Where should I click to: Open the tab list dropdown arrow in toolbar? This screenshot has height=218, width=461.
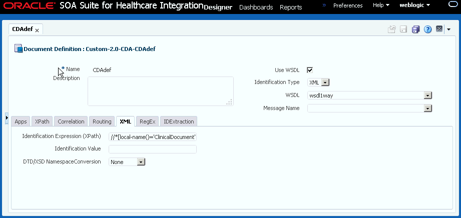[x=448, y=29]
